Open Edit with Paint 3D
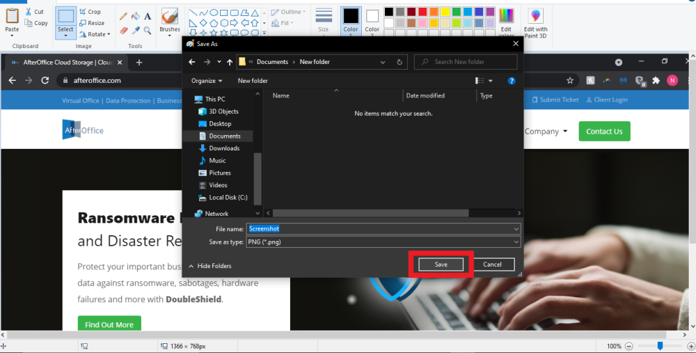This screenshot has height=353, width=696. pyautogui.click(x=535, y=22)
